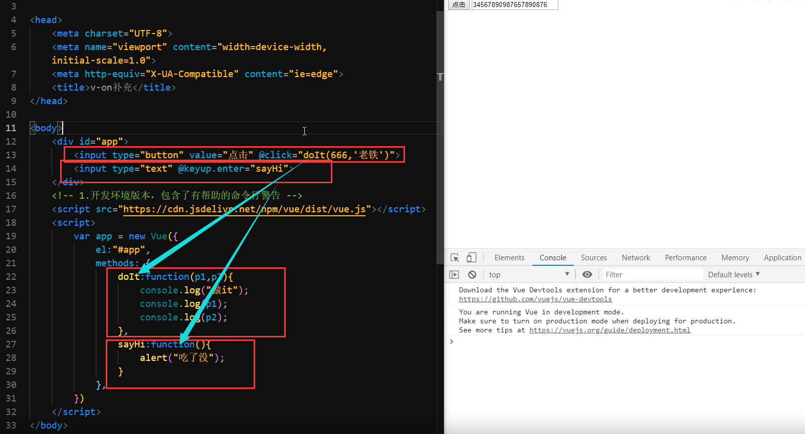Image resolution: width=805 pixels, height=434 pixels.
Task: Switch to the Application tab
Action: [782, 258]
